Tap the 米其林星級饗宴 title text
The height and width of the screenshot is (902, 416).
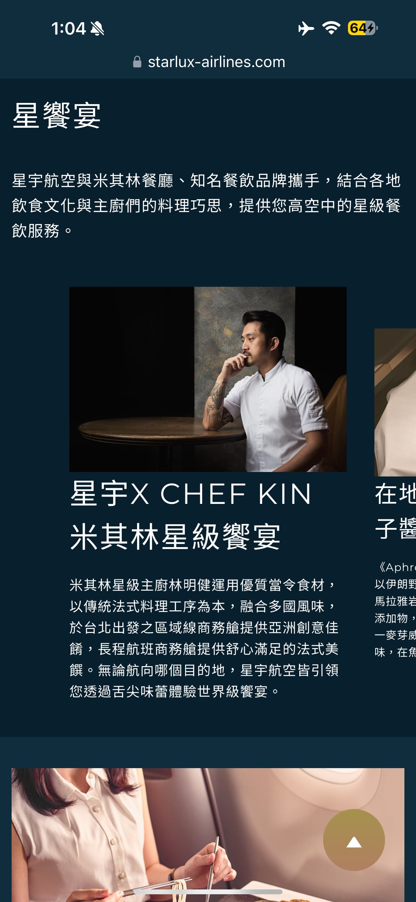pyautogui.click(x=175, y=536)
